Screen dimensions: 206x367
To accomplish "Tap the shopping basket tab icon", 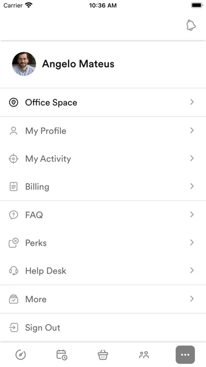I will [103, 354].
